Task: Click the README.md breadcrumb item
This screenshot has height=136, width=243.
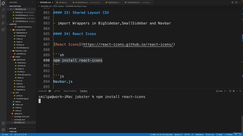Action: tap(46, 6)
